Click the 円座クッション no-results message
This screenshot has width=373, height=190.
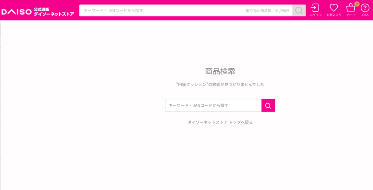[220, 84]
